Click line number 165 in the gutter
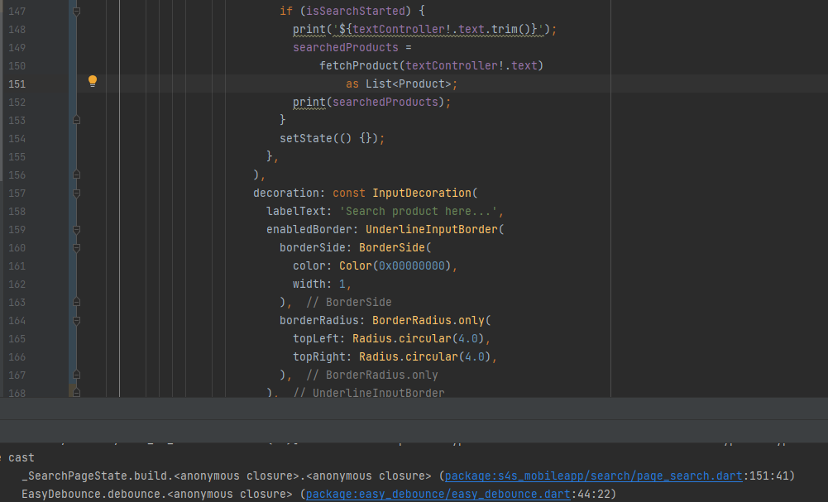Image resolution: width=828 pixels, height=502 pixels. point(17,339)
